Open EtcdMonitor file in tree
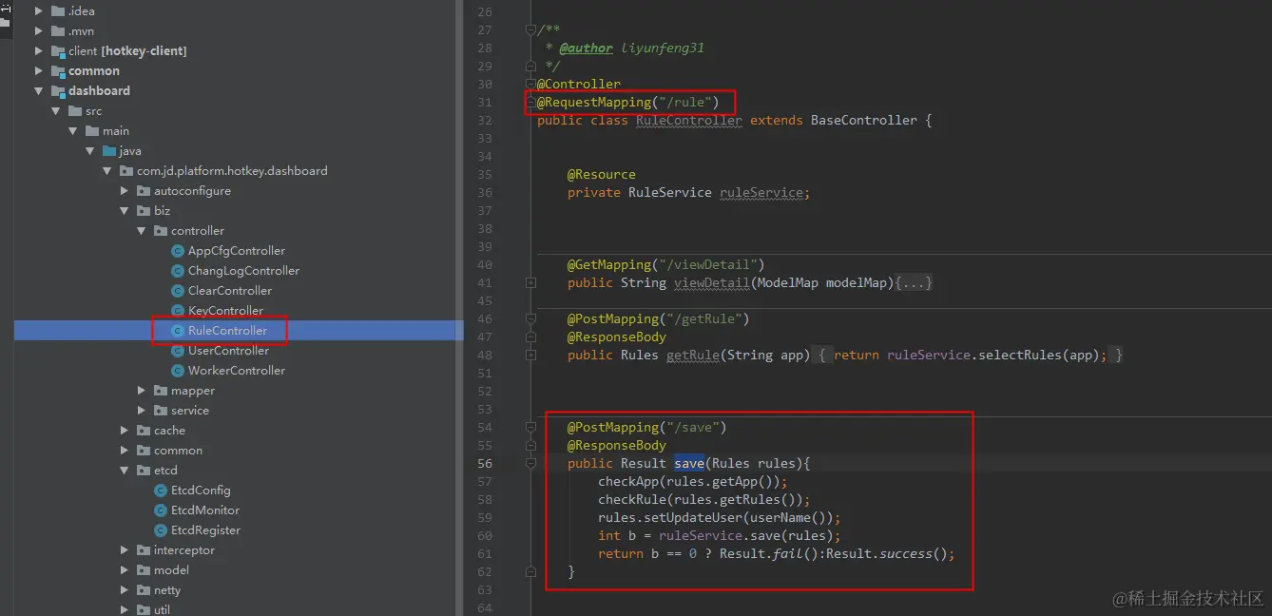Screen dimensions: 1272x616 (x=205, y=510)
